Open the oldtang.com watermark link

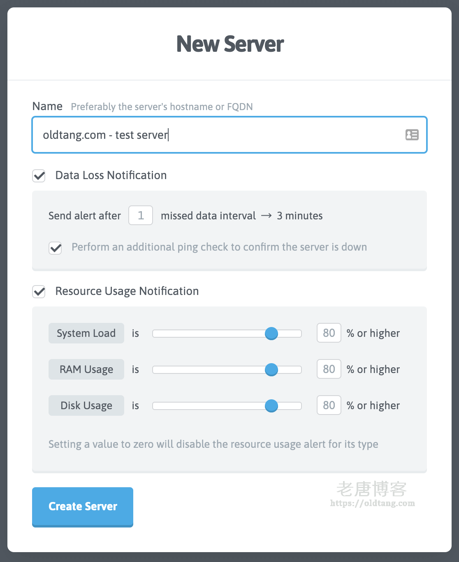(372, 503)
